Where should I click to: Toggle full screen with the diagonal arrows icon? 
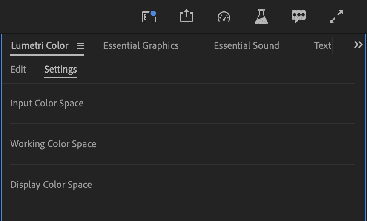336,17
